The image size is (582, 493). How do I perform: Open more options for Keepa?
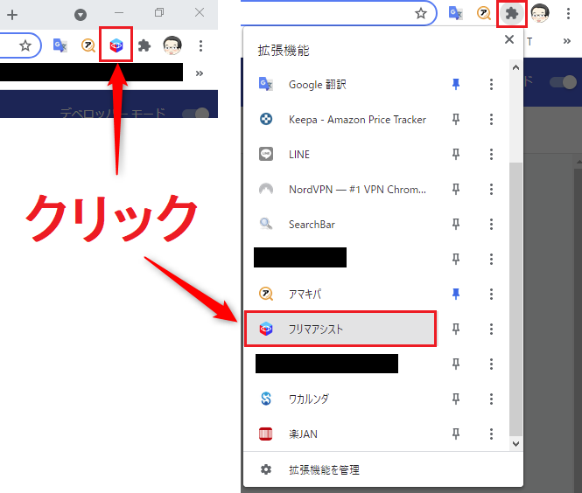tap(491, 120)
